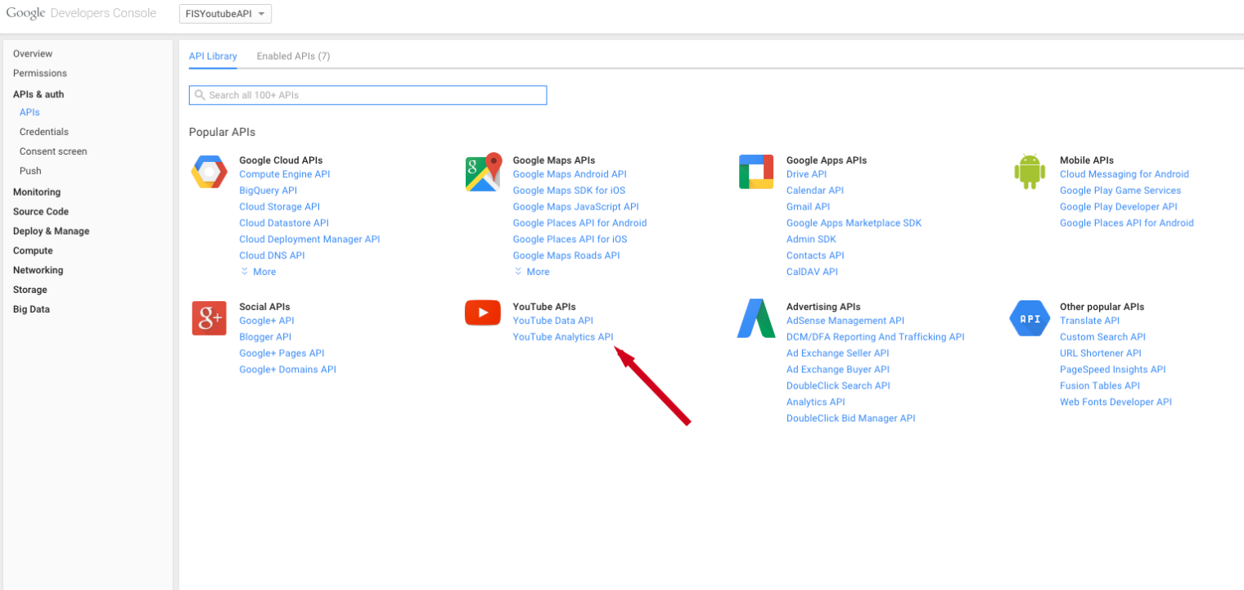Image resolution: width=1244 pixels, height=590 pixels.
Task: Open Credentials in the sidebar
Action: click(x=44, y=132)
